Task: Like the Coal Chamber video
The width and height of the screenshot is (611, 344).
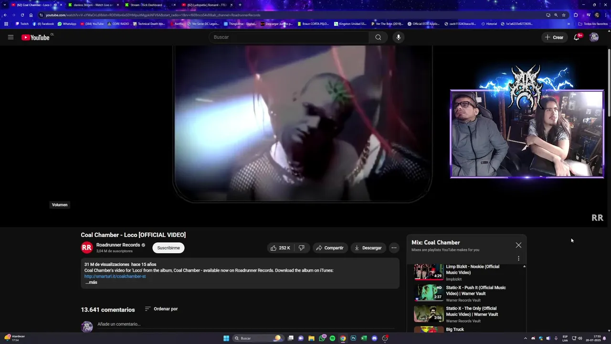Action: click(281, 248)
